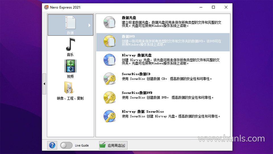Click the 数据 label in sidebar
273x154 pixels.
pos(70,33)
